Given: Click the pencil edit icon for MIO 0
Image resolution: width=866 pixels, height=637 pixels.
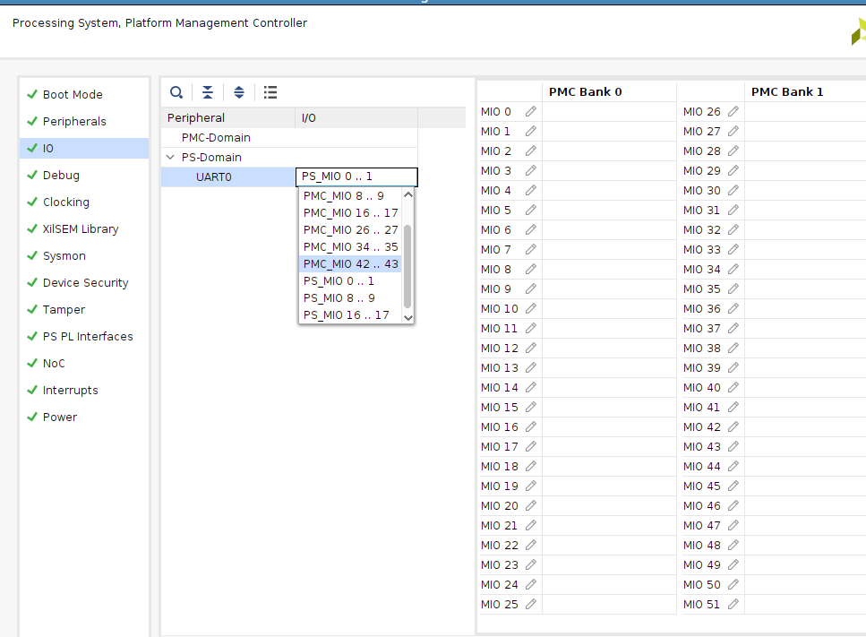Looking at the screenshot, I should point(531,111).
